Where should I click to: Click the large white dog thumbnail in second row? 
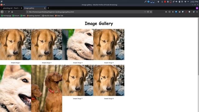pyautogui.click(x=16, y=88)
